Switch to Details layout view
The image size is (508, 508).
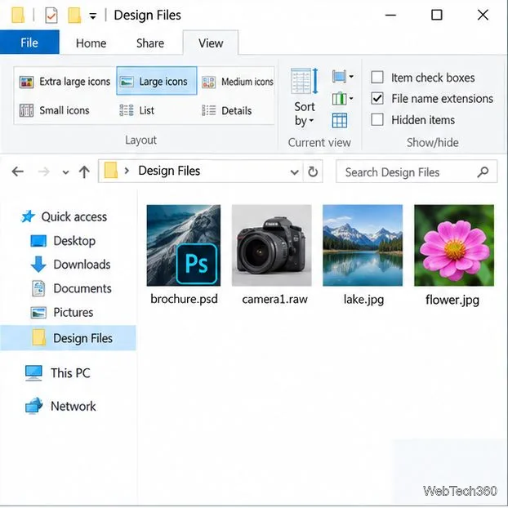click(226, 110)
